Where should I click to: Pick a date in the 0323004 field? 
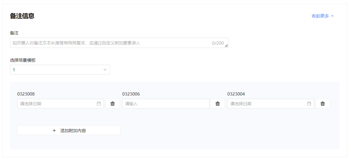pos(267,104)
